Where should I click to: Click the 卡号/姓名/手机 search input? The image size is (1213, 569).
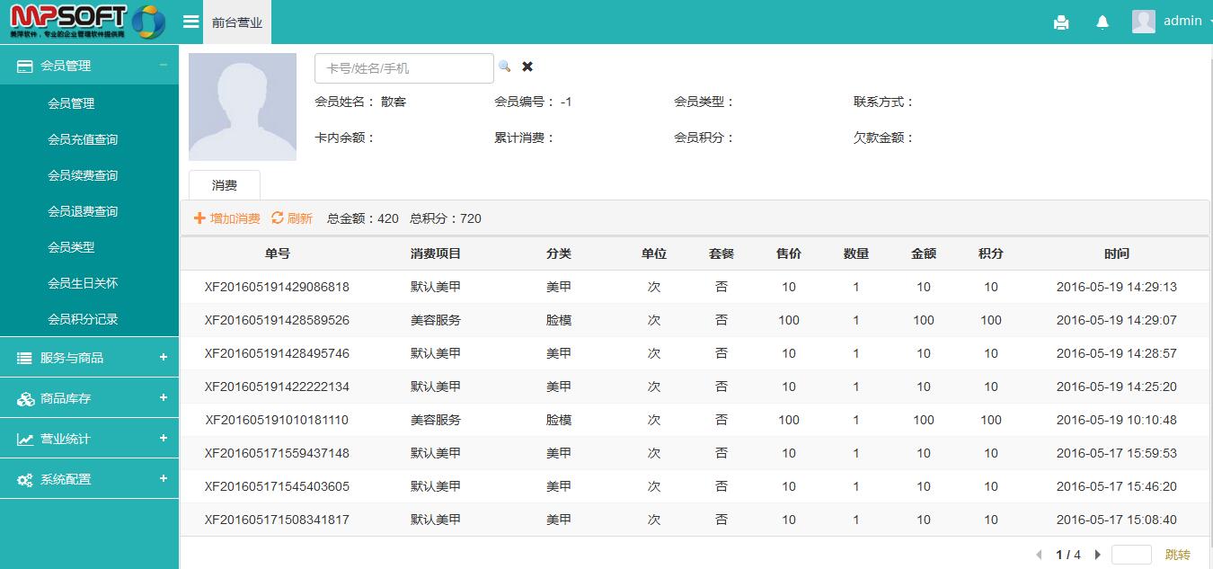[x=403, y=67]
